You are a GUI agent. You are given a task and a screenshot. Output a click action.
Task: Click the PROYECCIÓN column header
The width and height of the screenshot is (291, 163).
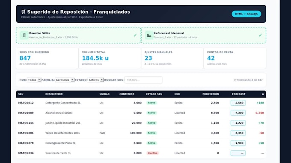pyautogui.click(x=211, y=94)
